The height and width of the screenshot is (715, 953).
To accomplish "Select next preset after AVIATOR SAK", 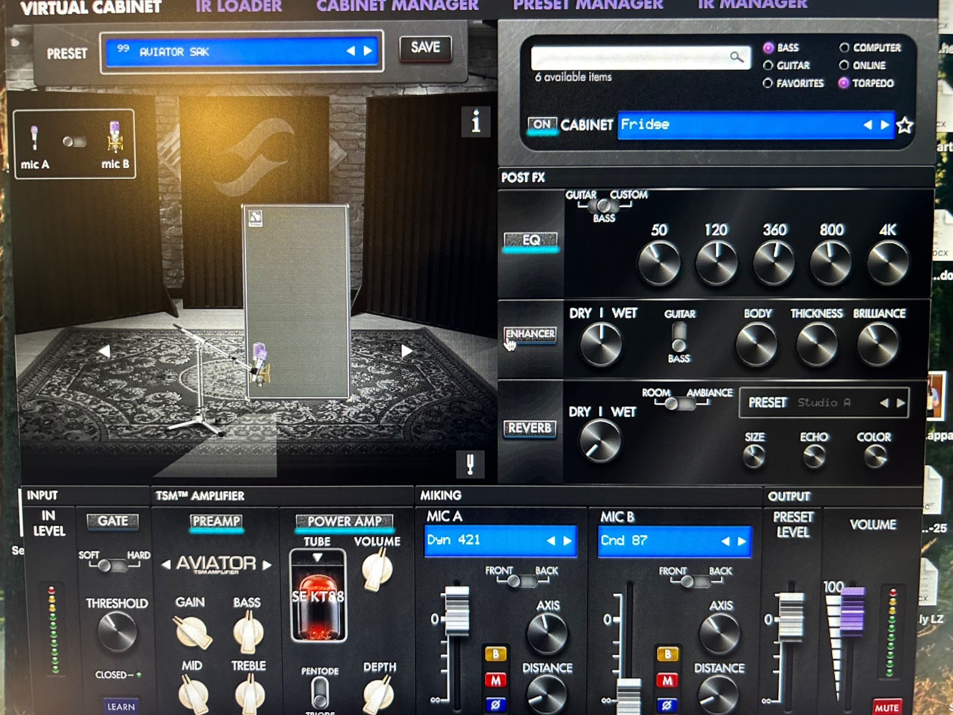I will click(x=368, y=51).
